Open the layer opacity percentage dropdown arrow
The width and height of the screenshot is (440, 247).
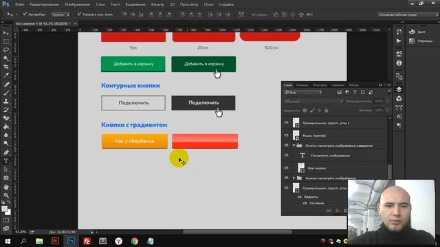(x=388, y=102)
